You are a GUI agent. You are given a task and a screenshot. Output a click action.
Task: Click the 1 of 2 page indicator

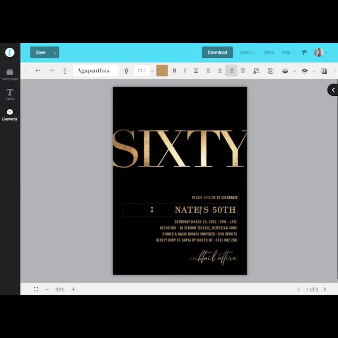[x=312, y=290]
